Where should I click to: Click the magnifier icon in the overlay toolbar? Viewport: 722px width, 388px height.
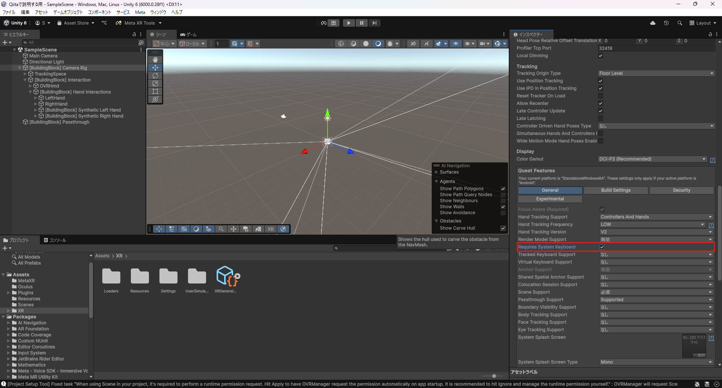pos(221,229)
